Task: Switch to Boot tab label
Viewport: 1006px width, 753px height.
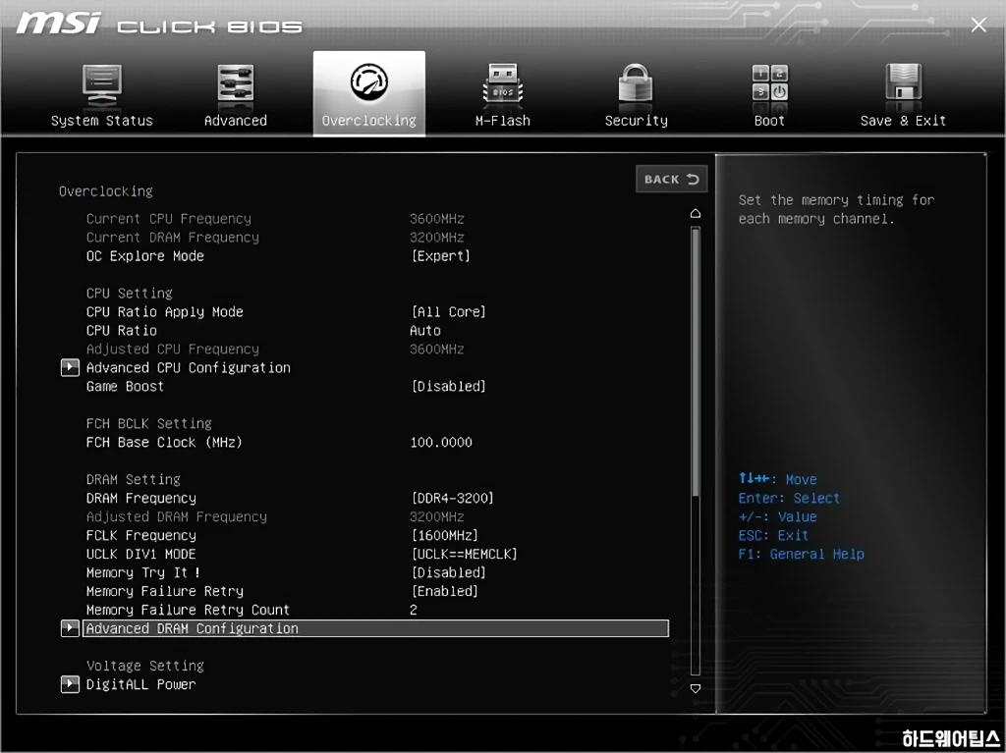Action: tap(769, 121)
